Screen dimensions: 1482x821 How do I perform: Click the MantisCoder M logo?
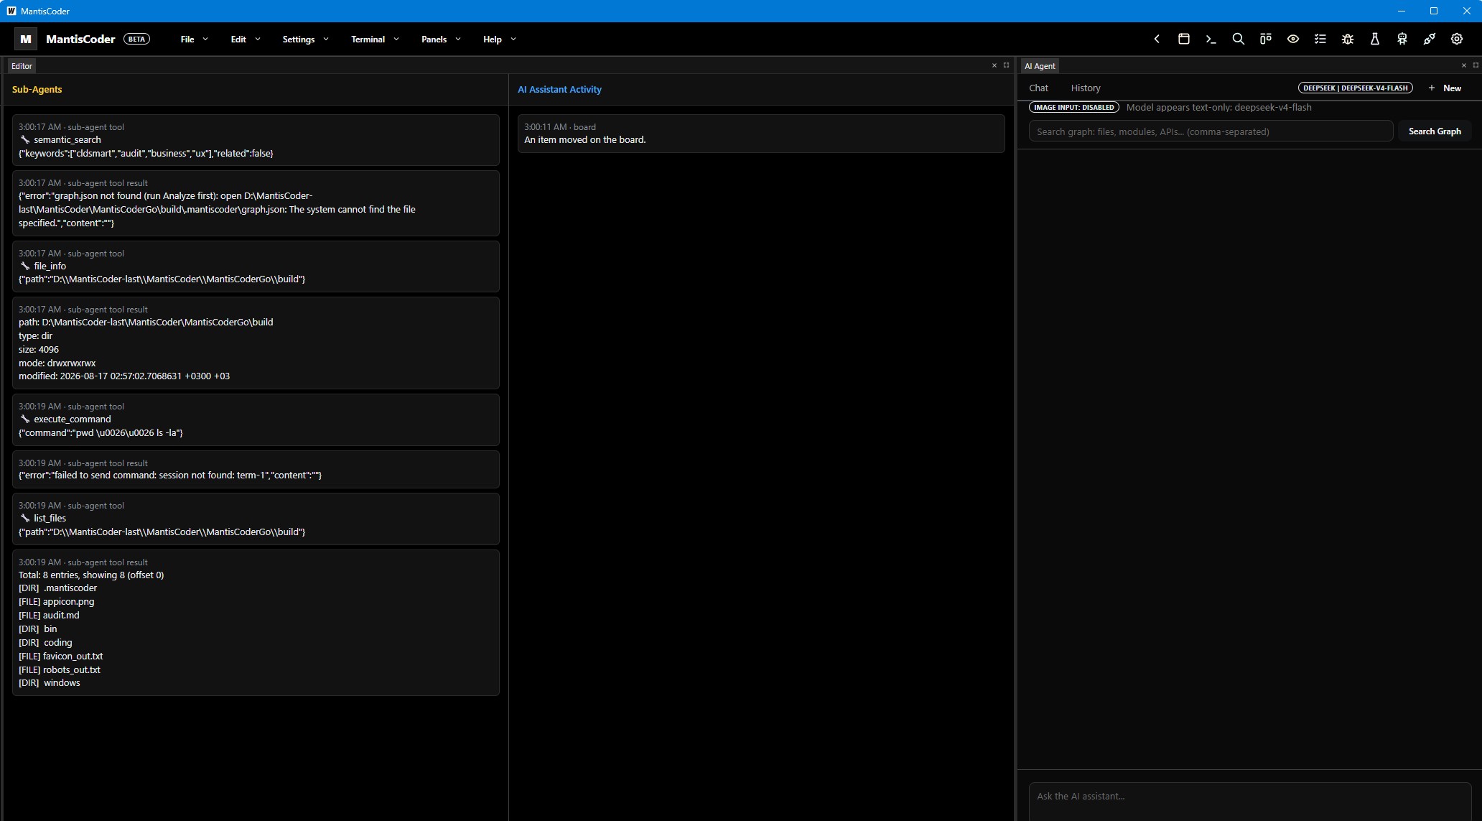(x=26, y=39)
